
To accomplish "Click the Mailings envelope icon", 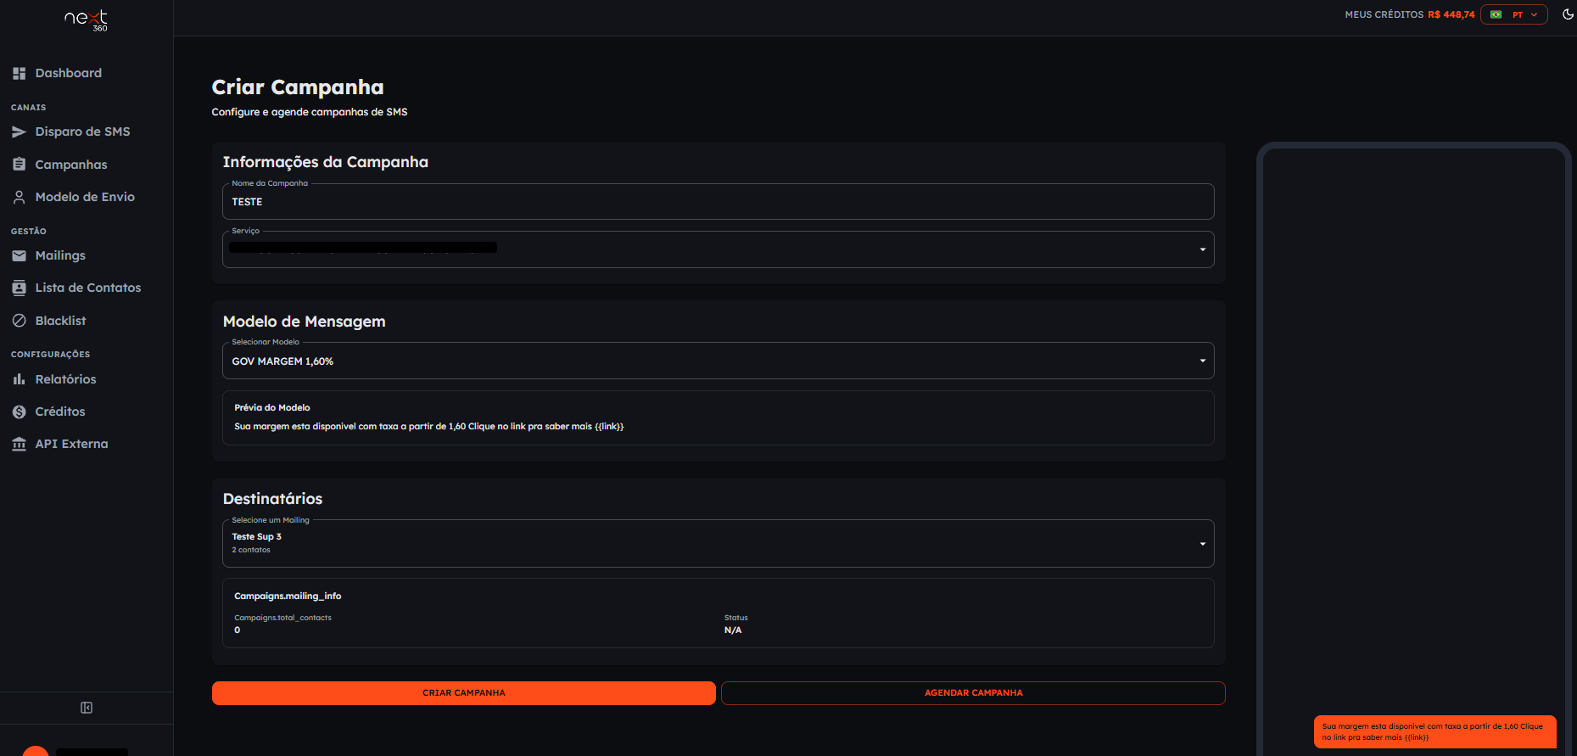I will tap(19, 255).
